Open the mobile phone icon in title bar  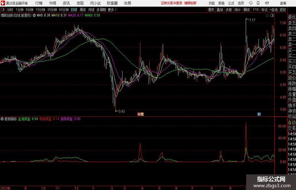[258, 3]
